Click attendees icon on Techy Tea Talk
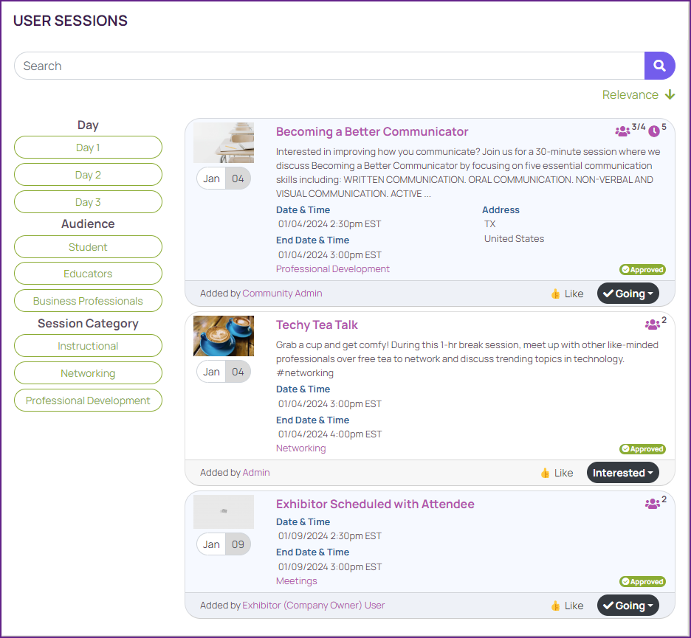 pyautogui.click(x=652, y=325)
